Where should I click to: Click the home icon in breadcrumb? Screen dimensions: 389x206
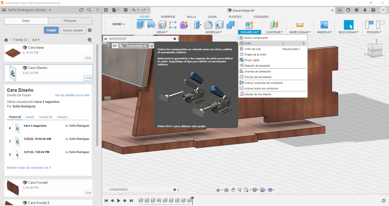6,40
